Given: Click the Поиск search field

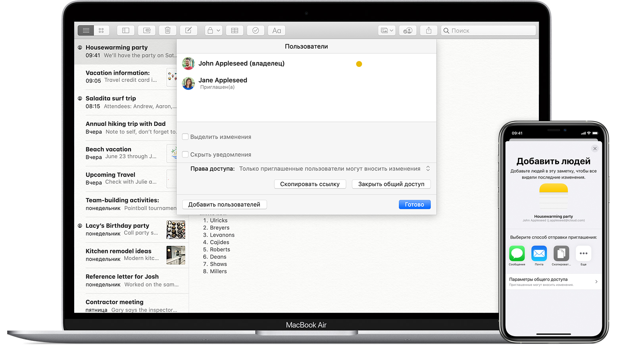Looking at the screenshot, I should point(488,30).
